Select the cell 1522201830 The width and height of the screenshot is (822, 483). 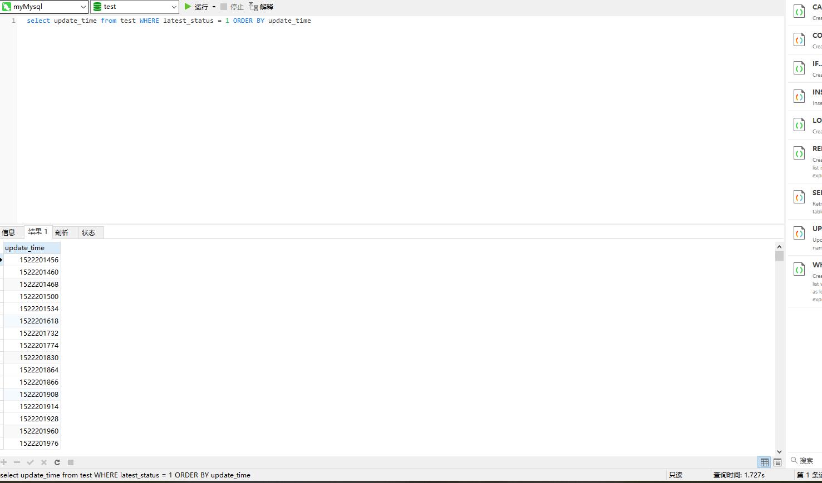pos(32,358)
